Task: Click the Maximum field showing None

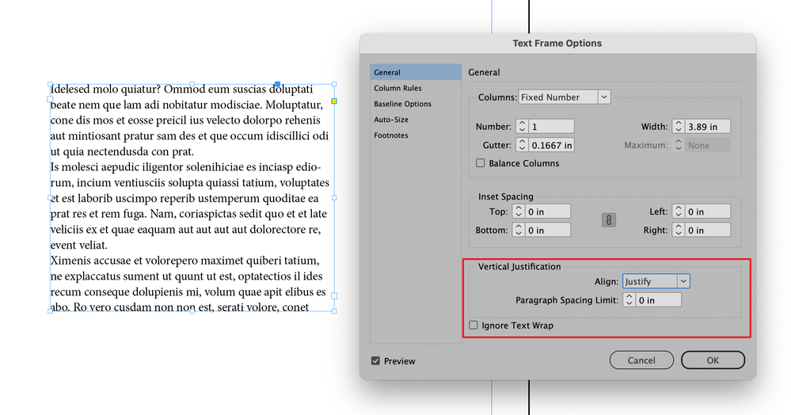Action: (708, 145)
